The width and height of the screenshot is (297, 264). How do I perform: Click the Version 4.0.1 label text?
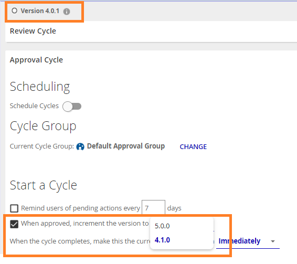click(x=40, y=11)
